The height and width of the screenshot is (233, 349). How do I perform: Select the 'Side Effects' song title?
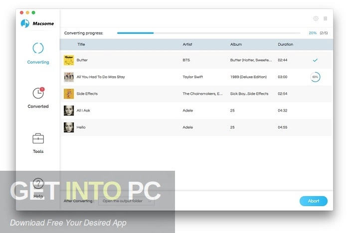(87, 94)
